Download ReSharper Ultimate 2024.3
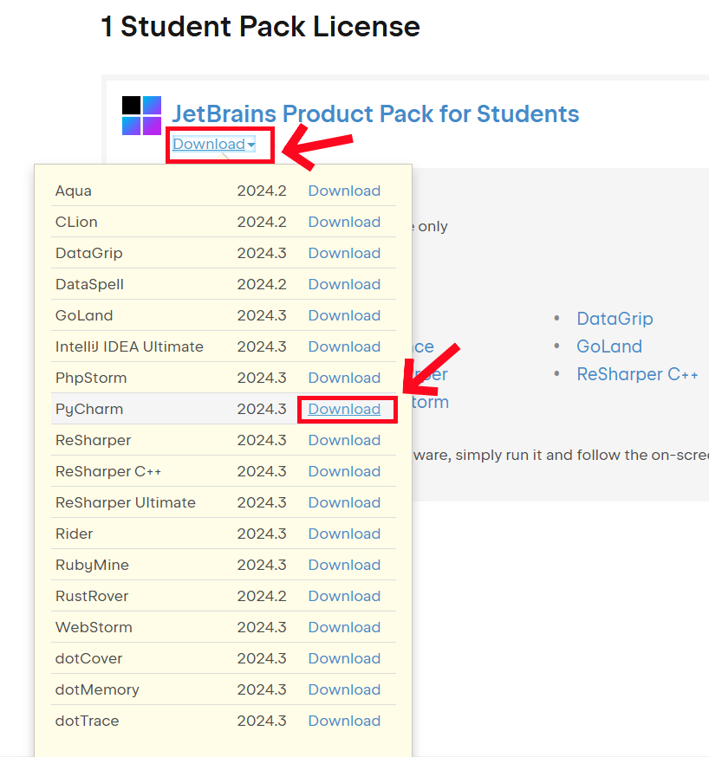 point(344,502)
